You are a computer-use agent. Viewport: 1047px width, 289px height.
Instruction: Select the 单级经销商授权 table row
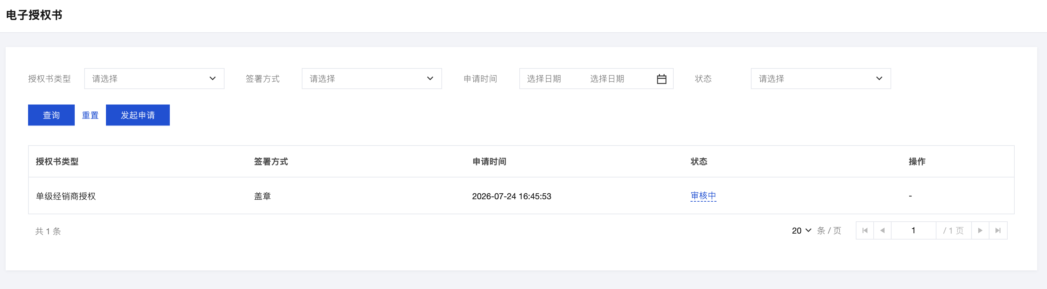point(521,196)
